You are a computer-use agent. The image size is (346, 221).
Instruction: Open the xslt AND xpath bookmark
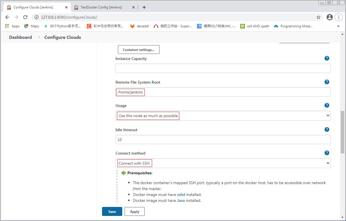click(255, 26)
